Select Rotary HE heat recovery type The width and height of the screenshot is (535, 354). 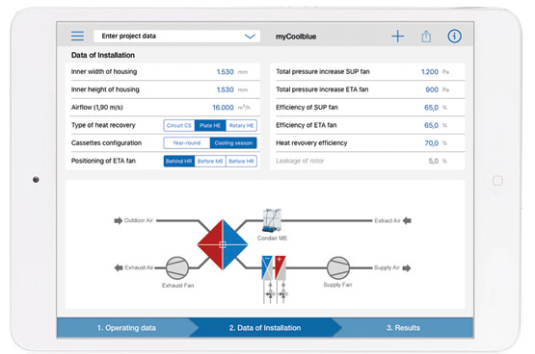(x=241, y=125)
